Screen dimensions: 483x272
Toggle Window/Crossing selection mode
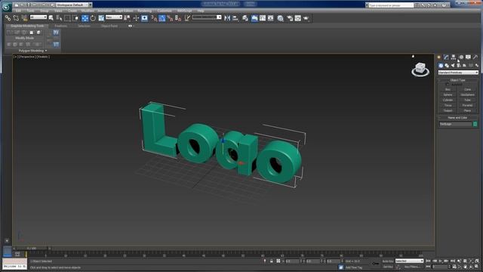tap(75, 18)
